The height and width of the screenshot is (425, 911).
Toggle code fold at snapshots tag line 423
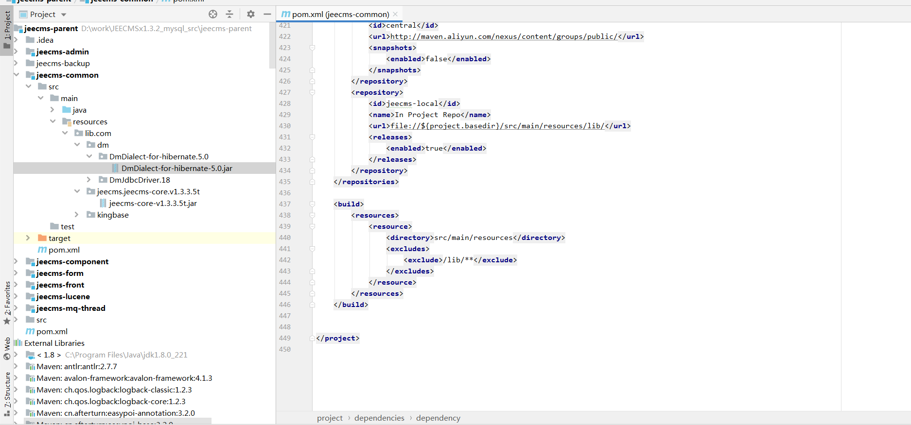pyautogui.click(x=312, y=48)
